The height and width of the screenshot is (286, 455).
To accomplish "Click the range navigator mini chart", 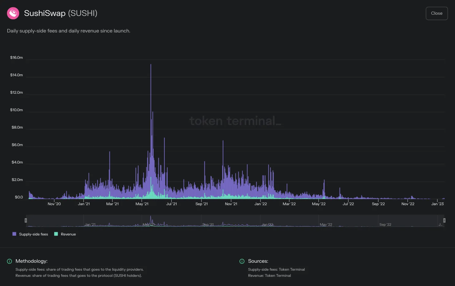I will (235, 221).
